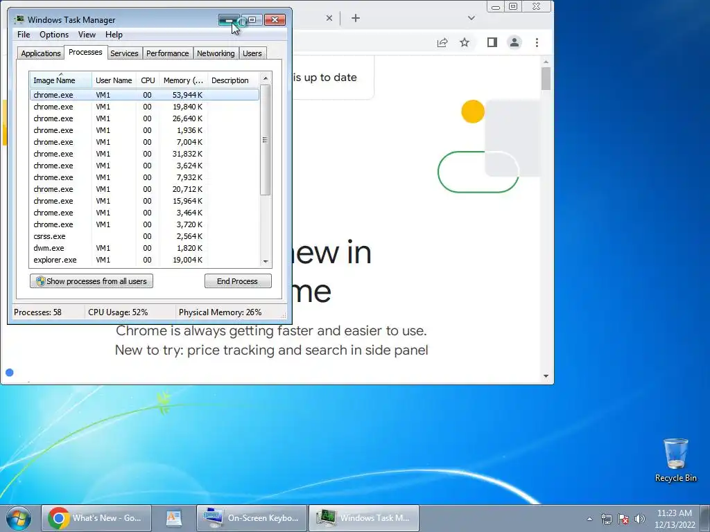Screen dimensions: 710x532
Task: Select the Processes tab
Action: (x=85, y=53)
